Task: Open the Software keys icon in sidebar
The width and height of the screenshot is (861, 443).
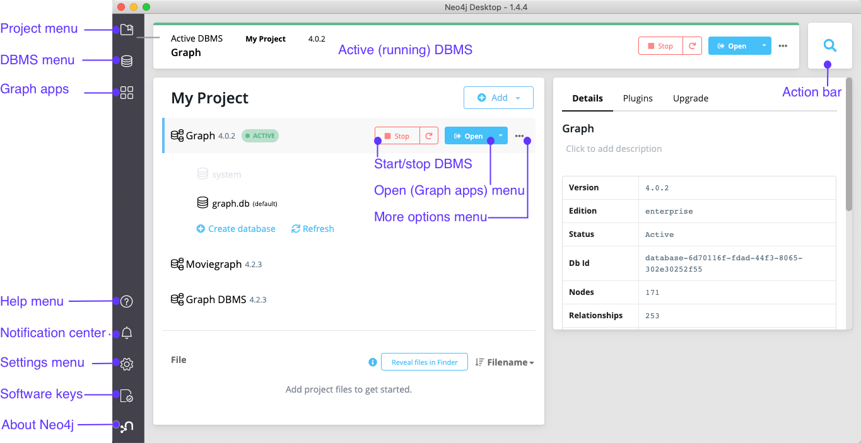Action: click(x=127, y=396)
